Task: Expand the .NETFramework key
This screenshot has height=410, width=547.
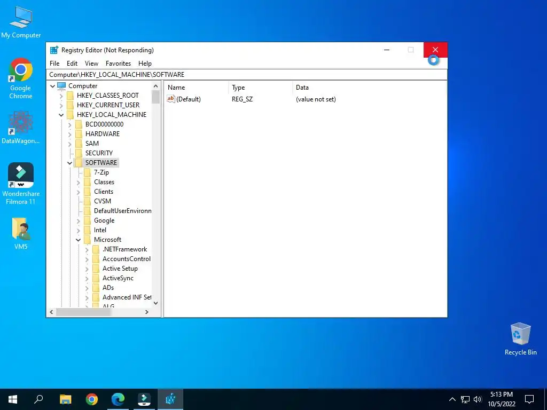Action: (87, 249)
